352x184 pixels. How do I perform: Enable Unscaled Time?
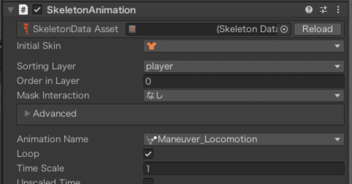click(x=148, y=182)
